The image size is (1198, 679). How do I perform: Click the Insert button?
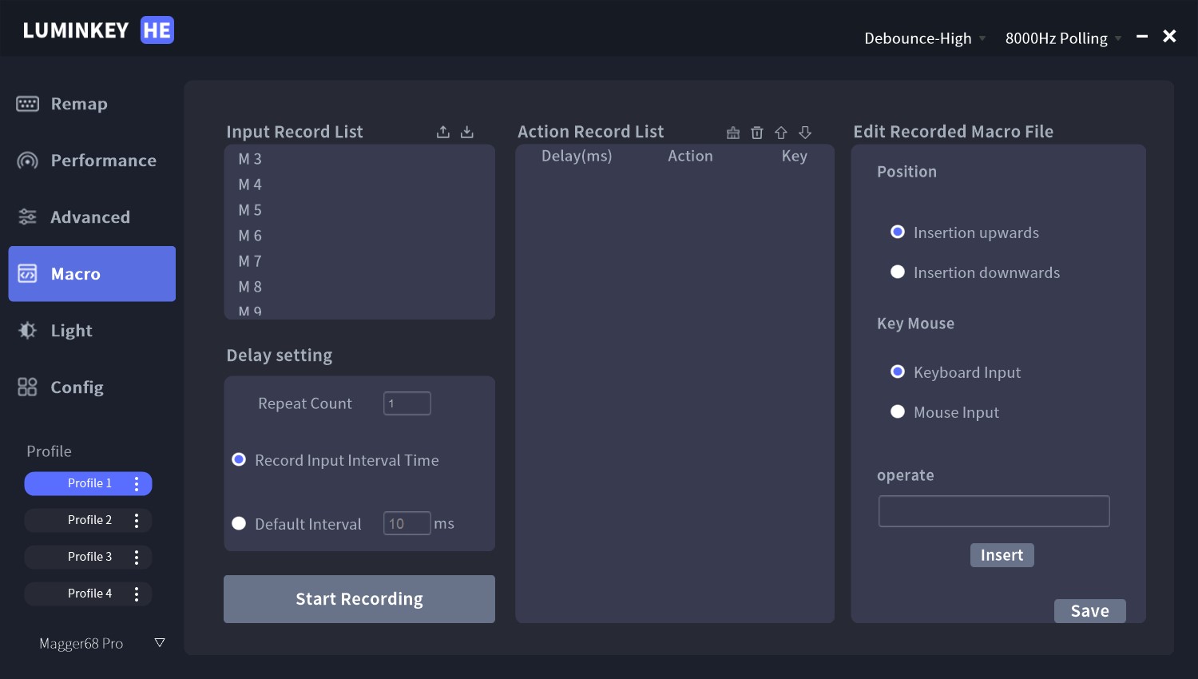[1002, 555]
